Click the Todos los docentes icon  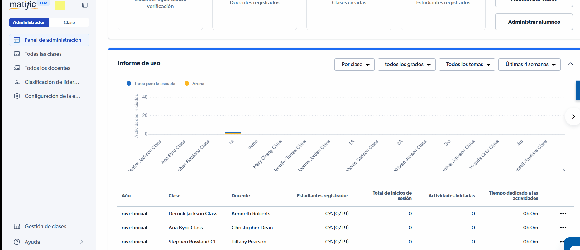pos(17,68)
